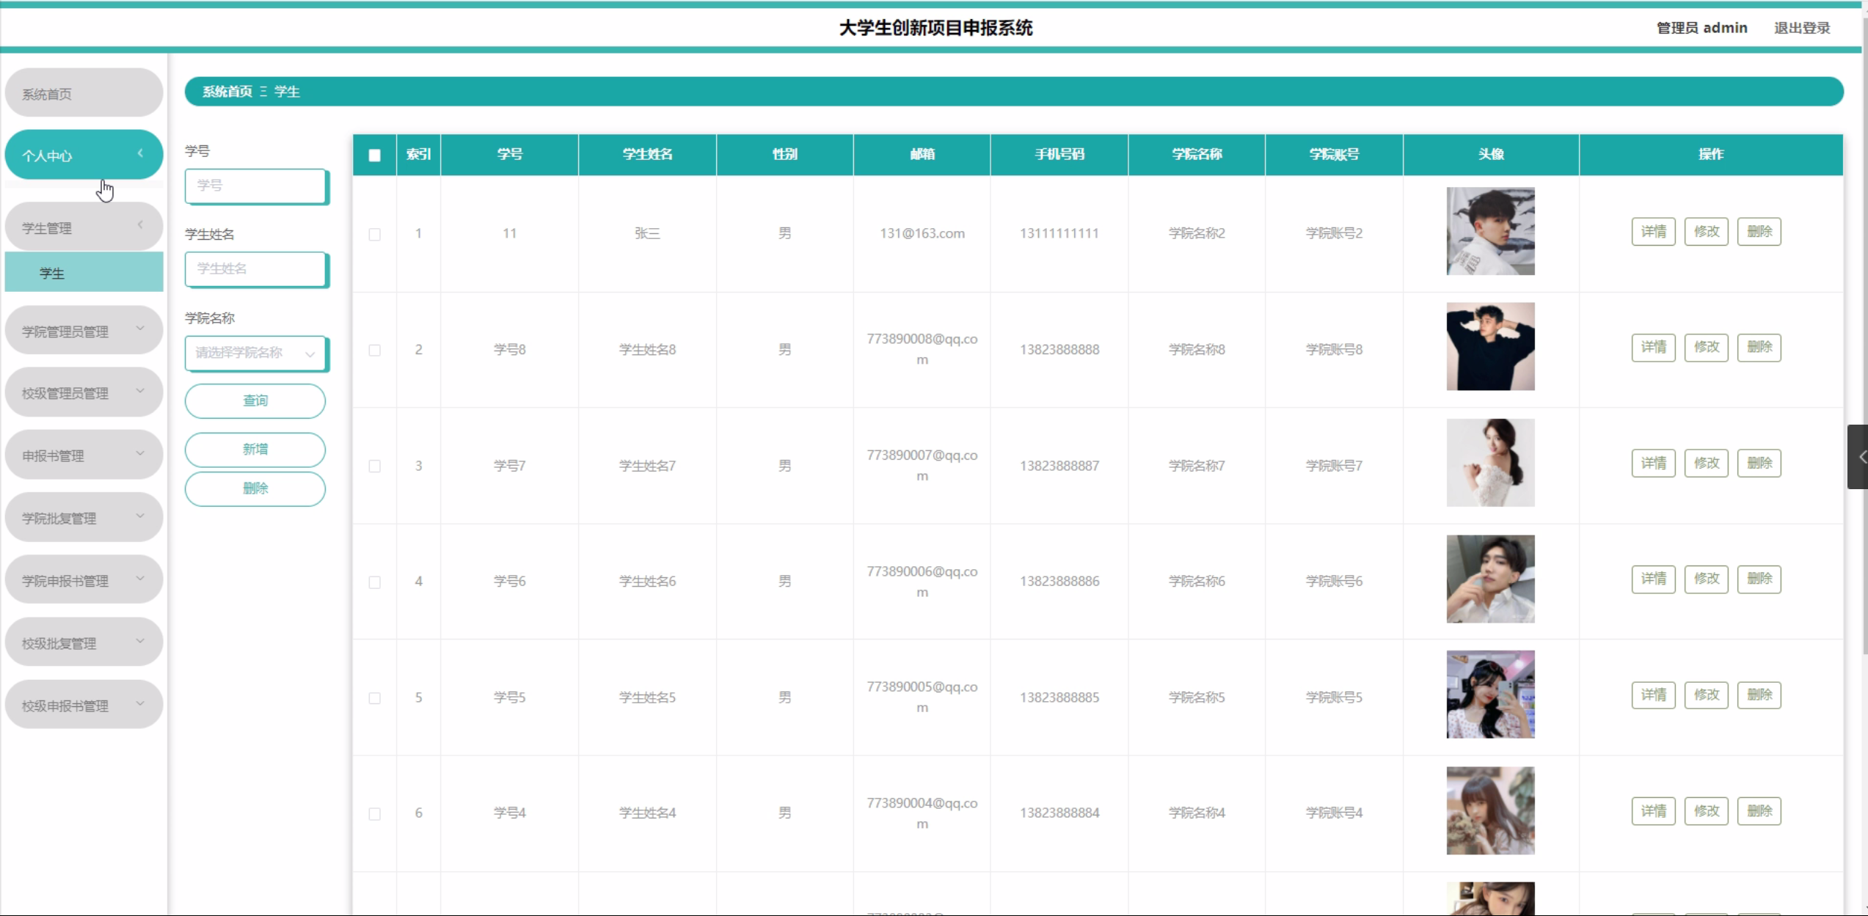Expand the 学院管理员管理 sidebar menu

[x=84, y=331]
